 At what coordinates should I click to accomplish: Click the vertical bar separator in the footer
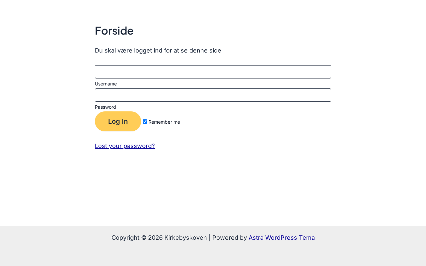pyautogui.click(x=210, y=238)
